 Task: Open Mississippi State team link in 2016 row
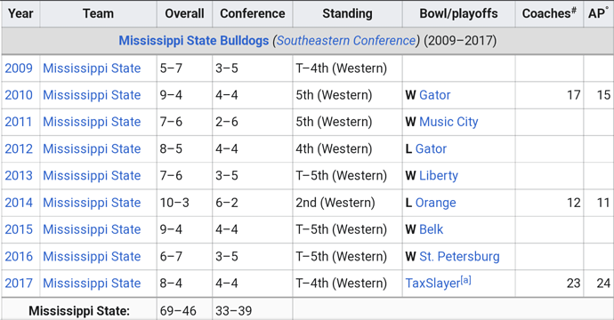(x=92, y=257)
